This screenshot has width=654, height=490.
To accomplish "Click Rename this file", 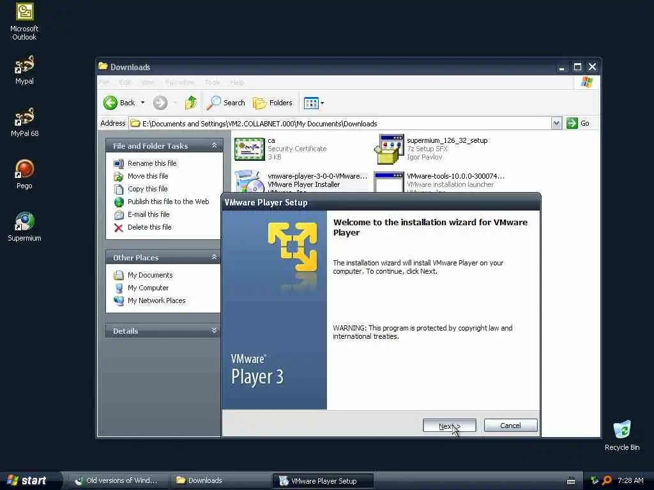I will click(x=152, y=163).
